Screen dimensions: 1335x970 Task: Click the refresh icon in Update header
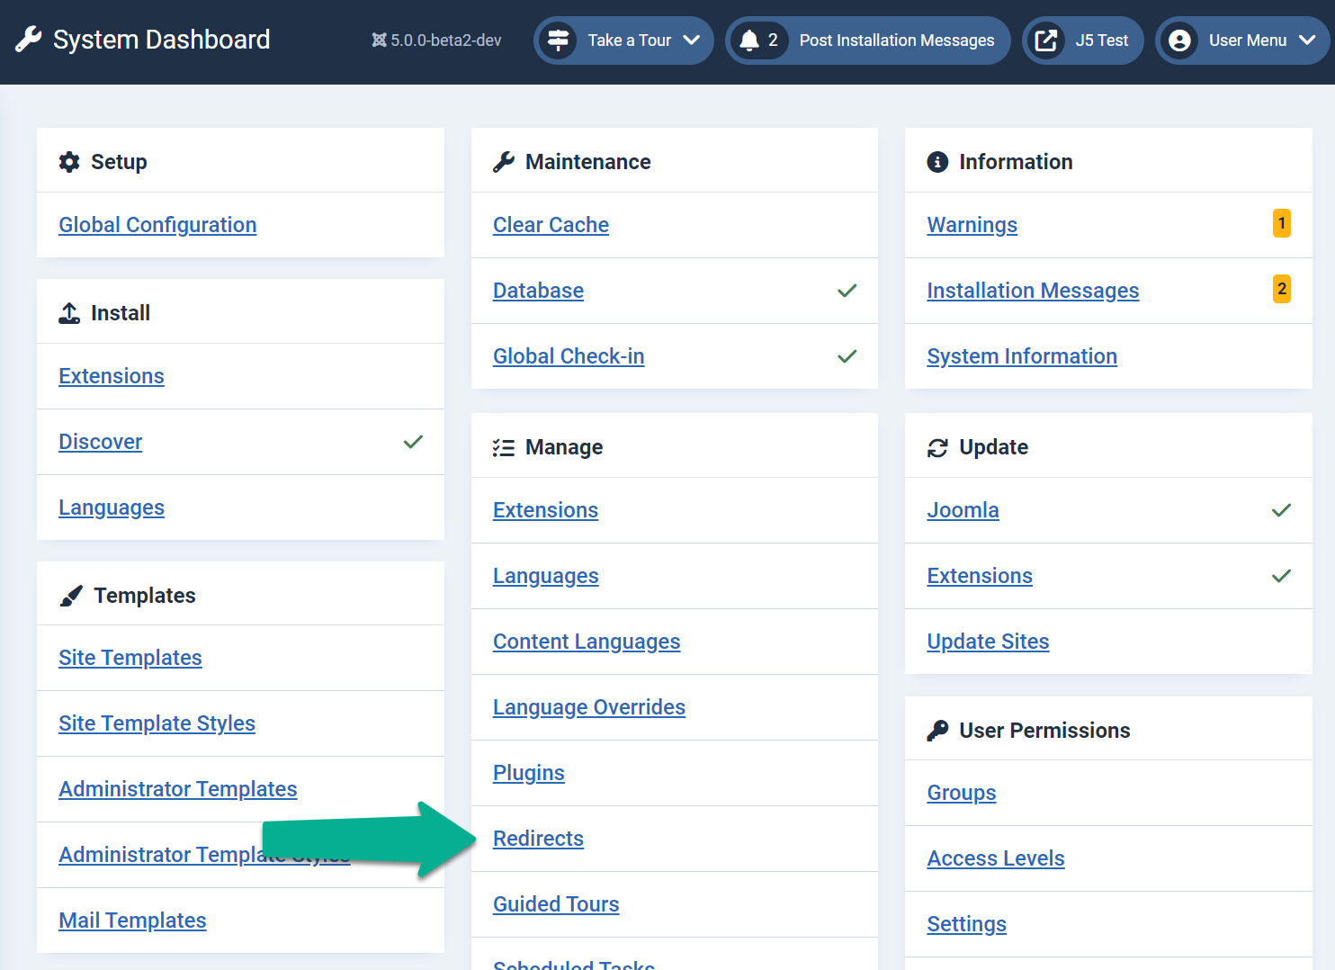pyautogui.click(x=937, y=447)
